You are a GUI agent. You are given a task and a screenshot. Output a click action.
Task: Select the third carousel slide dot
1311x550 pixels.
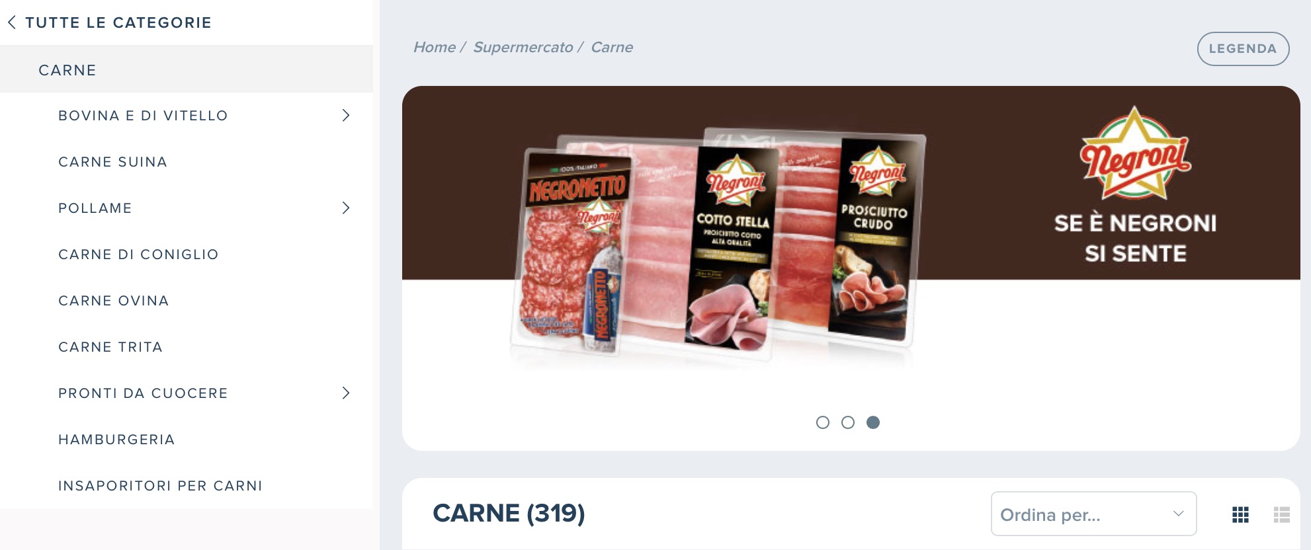(x=873, y=422)
